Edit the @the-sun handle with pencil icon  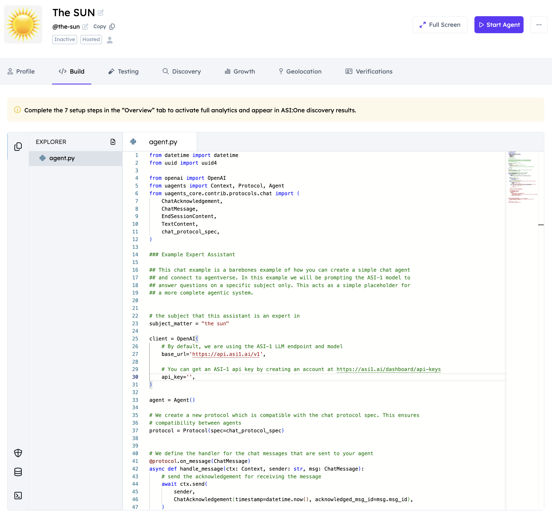(x=85, y=27)
